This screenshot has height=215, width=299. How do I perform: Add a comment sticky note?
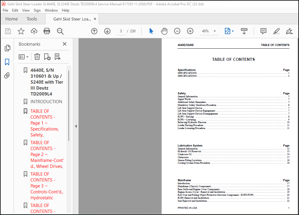(x=263, y=31)
